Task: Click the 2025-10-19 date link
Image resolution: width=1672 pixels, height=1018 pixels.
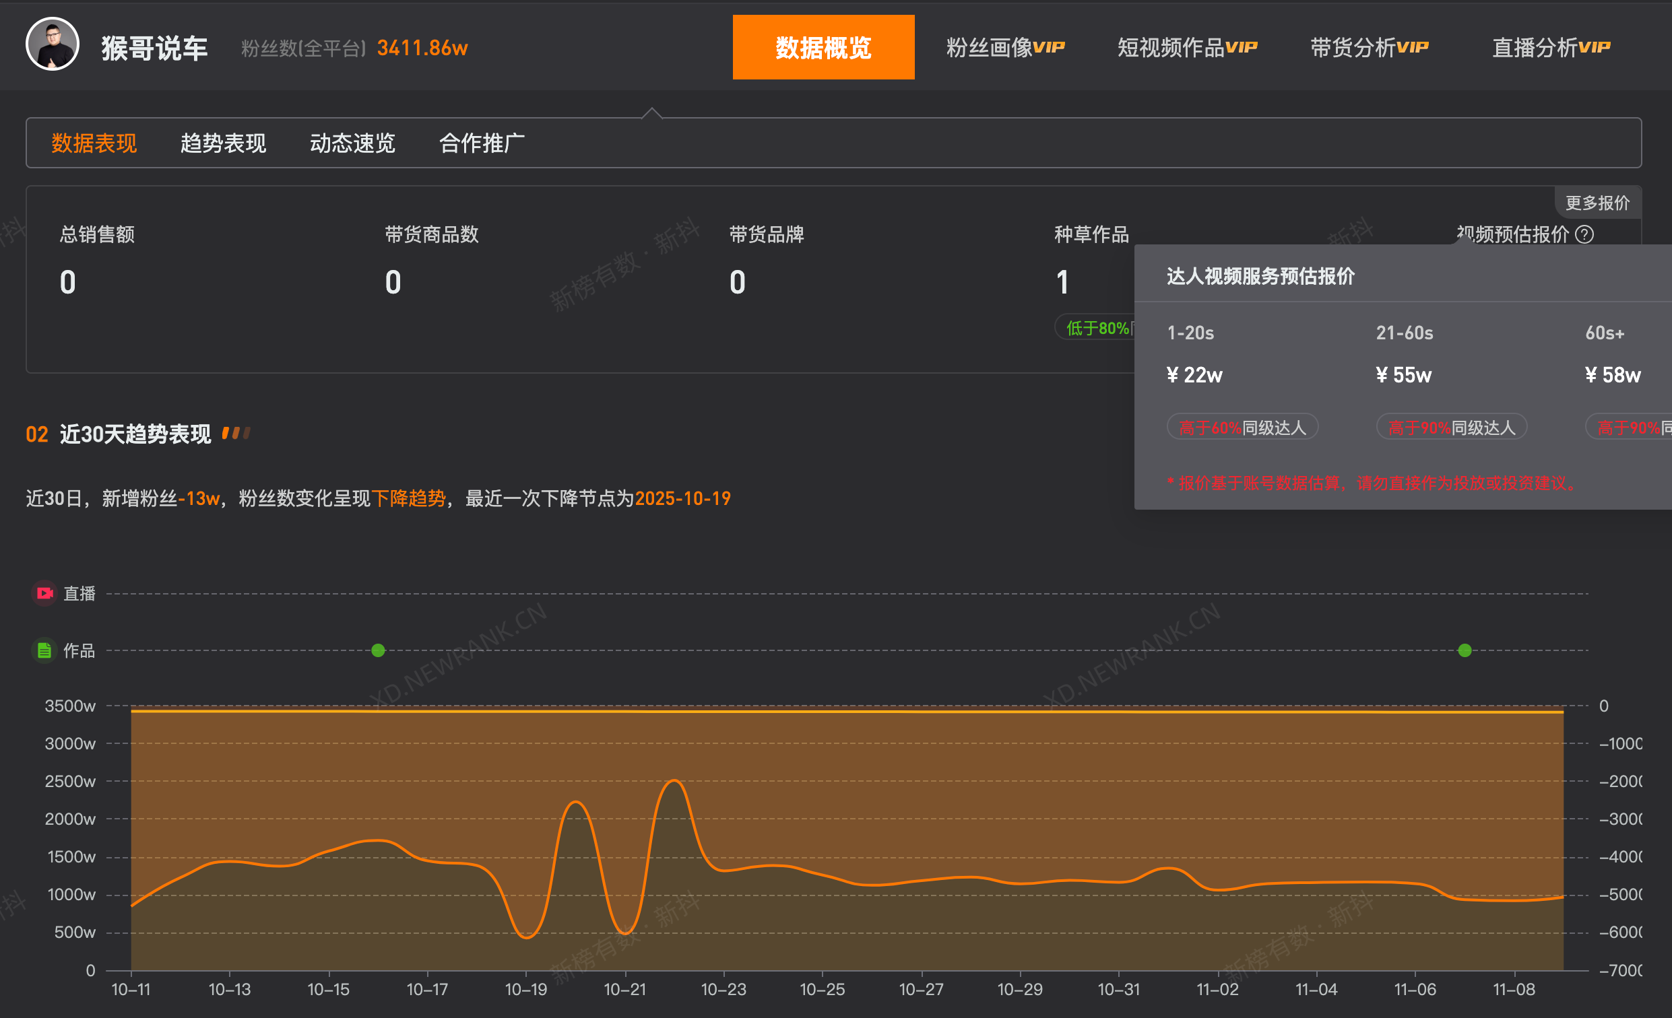Action: click(x=682, y=498)
